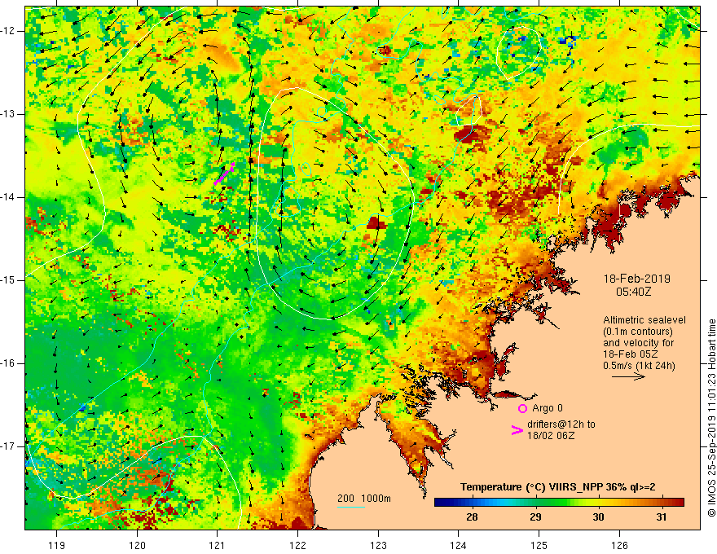Click the color bar tick label 29
The height and width of the screenshot is (554, 717).
click(535, 517)
